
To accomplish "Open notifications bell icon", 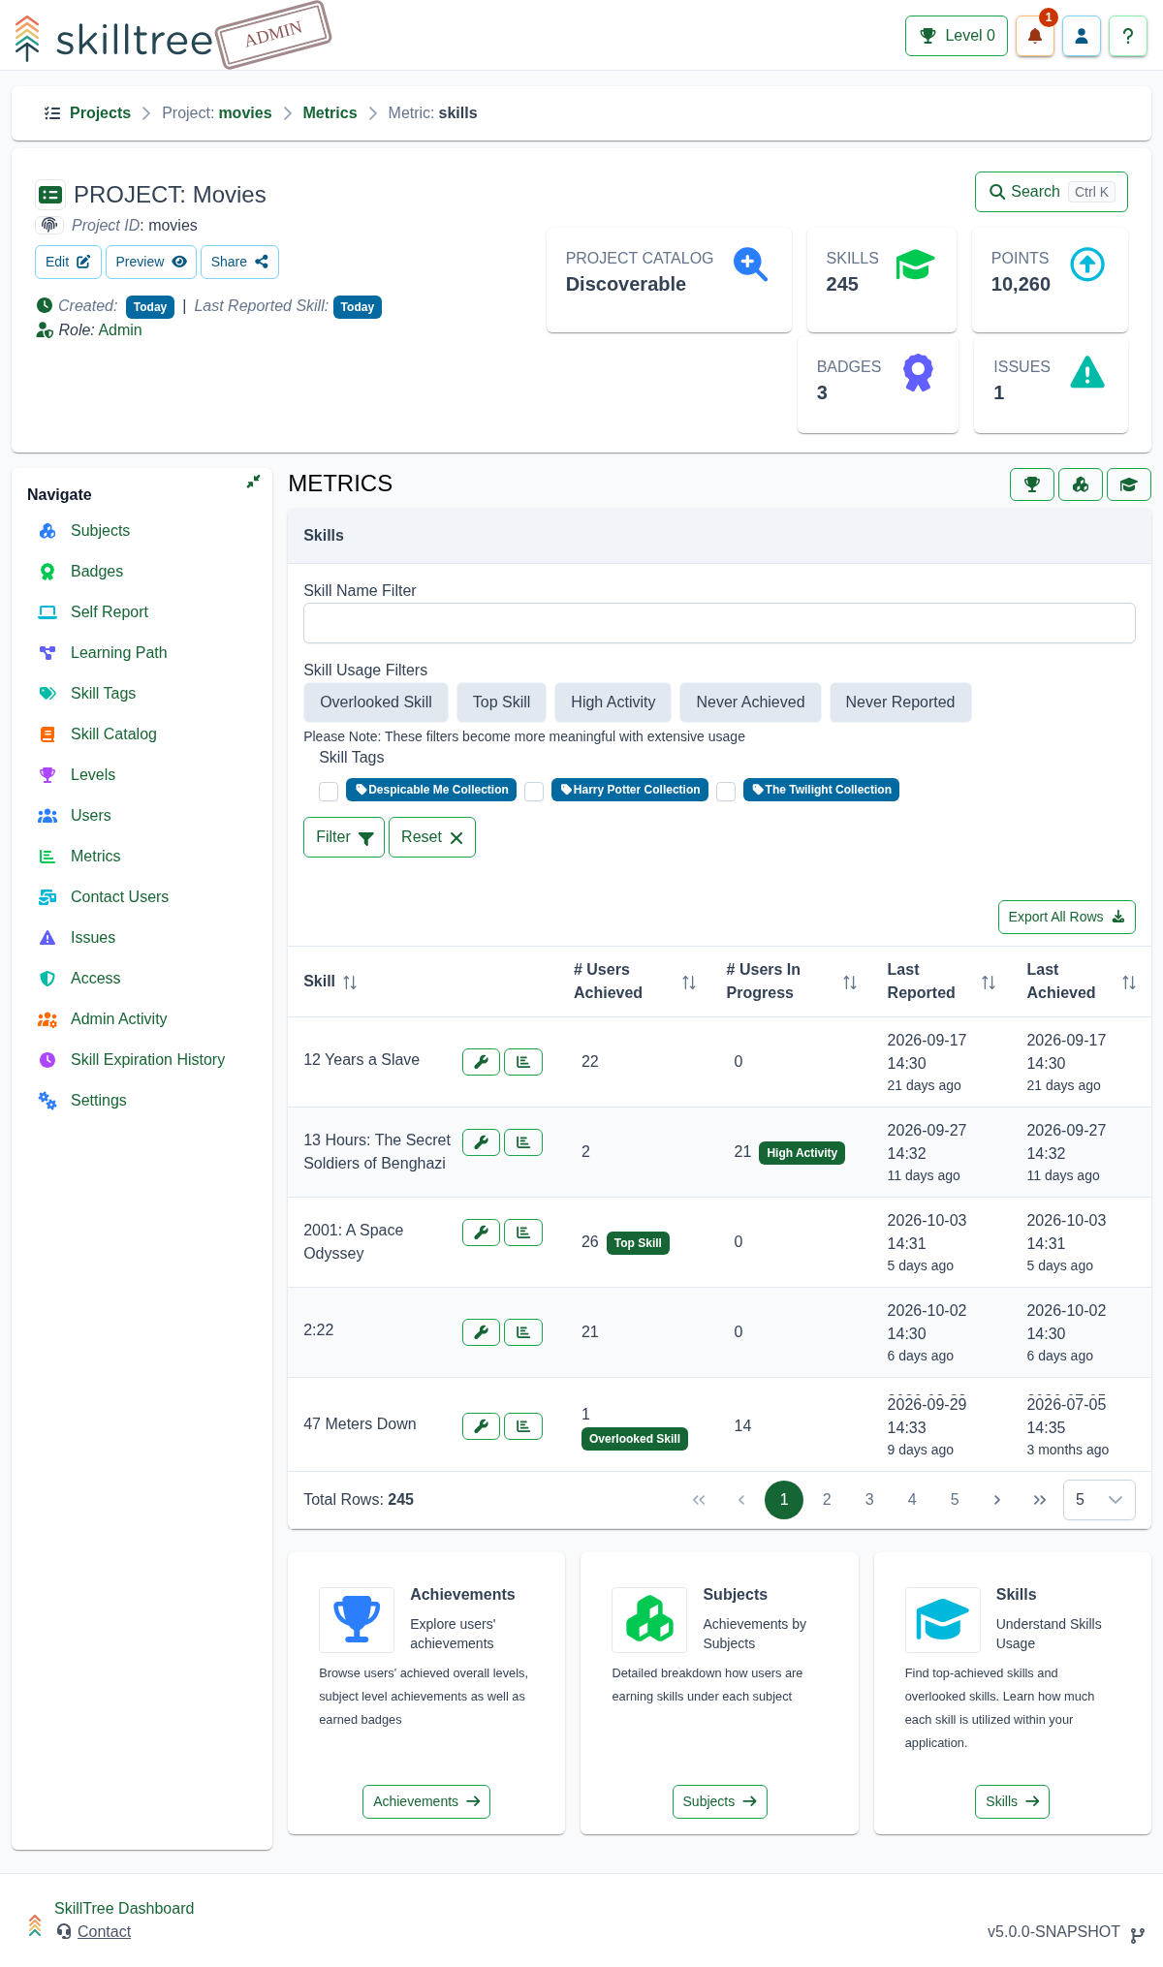I will pyautogui.click(x=1034, y=36).
